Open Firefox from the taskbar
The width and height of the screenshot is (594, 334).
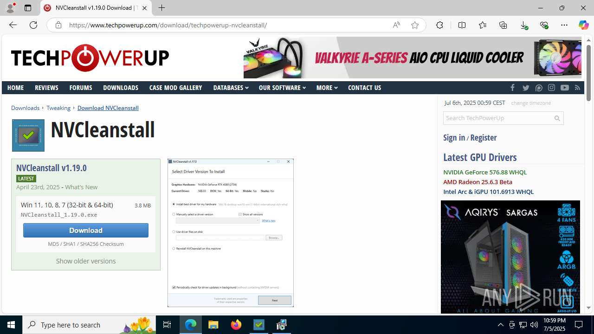[236, 325]
